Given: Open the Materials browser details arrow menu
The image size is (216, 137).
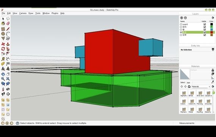Looking at the screenshot, I should (213, 87).
